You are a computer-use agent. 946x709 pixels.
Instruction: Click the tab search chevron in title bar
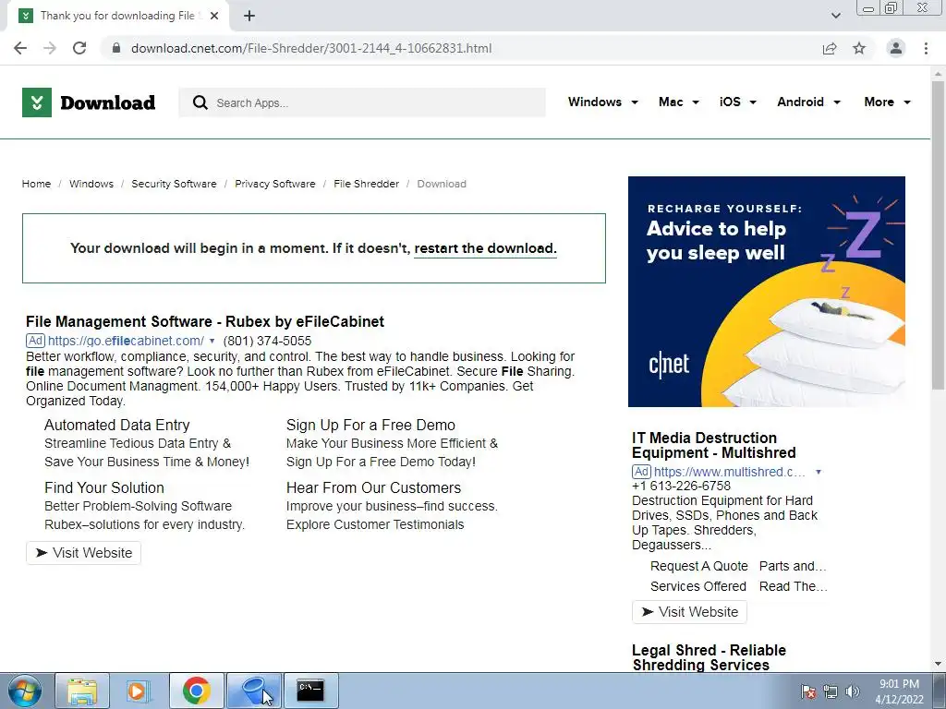(836, 16)
